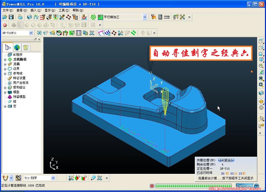The width and height of the screenshot is (266, 192).
Task: Click the copy toolpath icon
Action: coord(85,33)
